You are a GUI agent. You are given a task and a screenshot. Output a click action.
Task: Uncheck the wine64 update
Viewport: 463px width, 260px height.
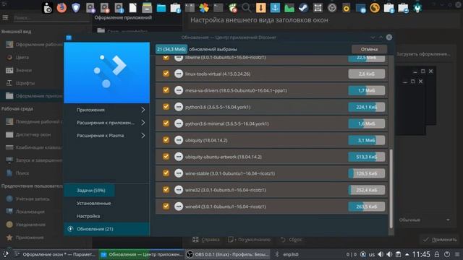click(x=166, y=207)
